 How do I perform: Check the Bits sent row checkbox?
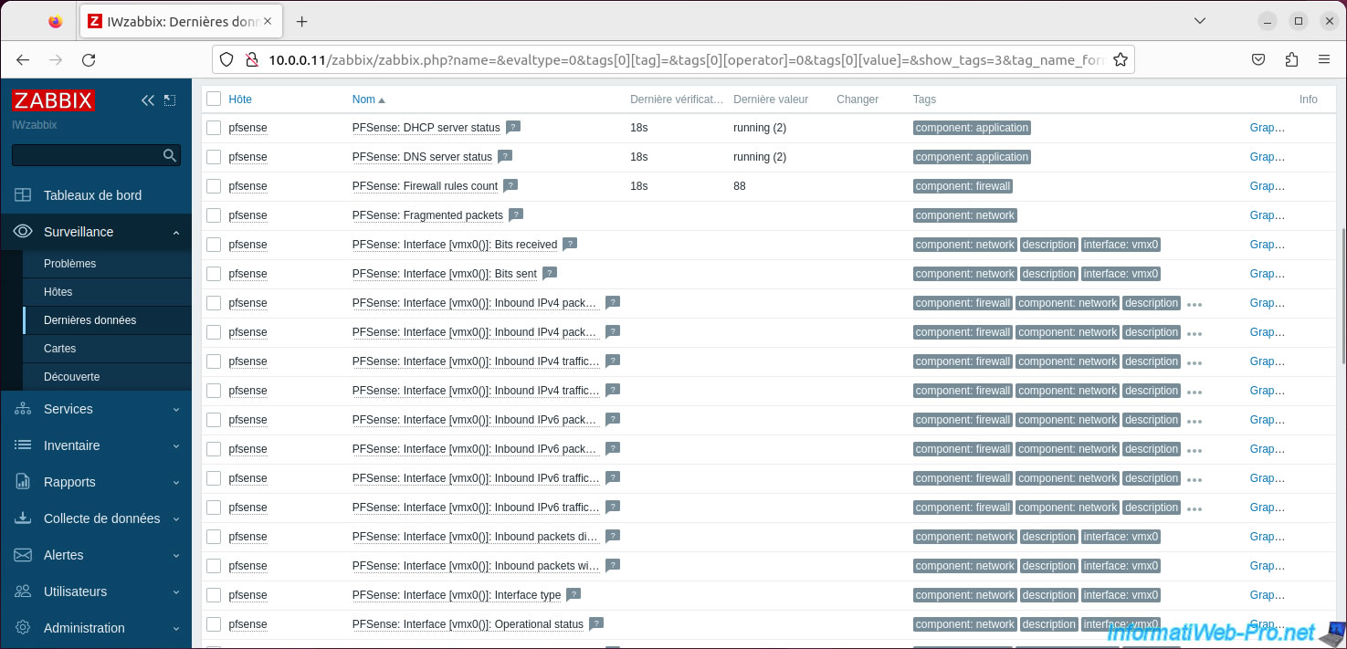(x=214, y=274)
